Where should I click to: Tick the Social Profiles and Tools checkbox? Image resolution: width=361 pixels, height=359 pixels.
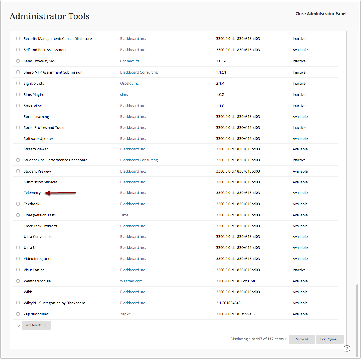pos(18,127)
